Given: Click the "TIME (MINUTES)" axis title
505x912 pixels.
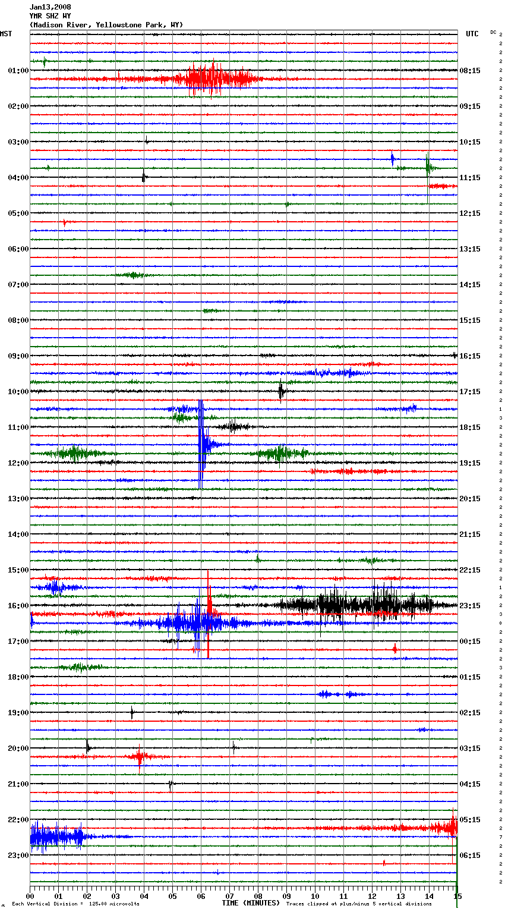Looking at the screenshot, I should pos(251,903).
